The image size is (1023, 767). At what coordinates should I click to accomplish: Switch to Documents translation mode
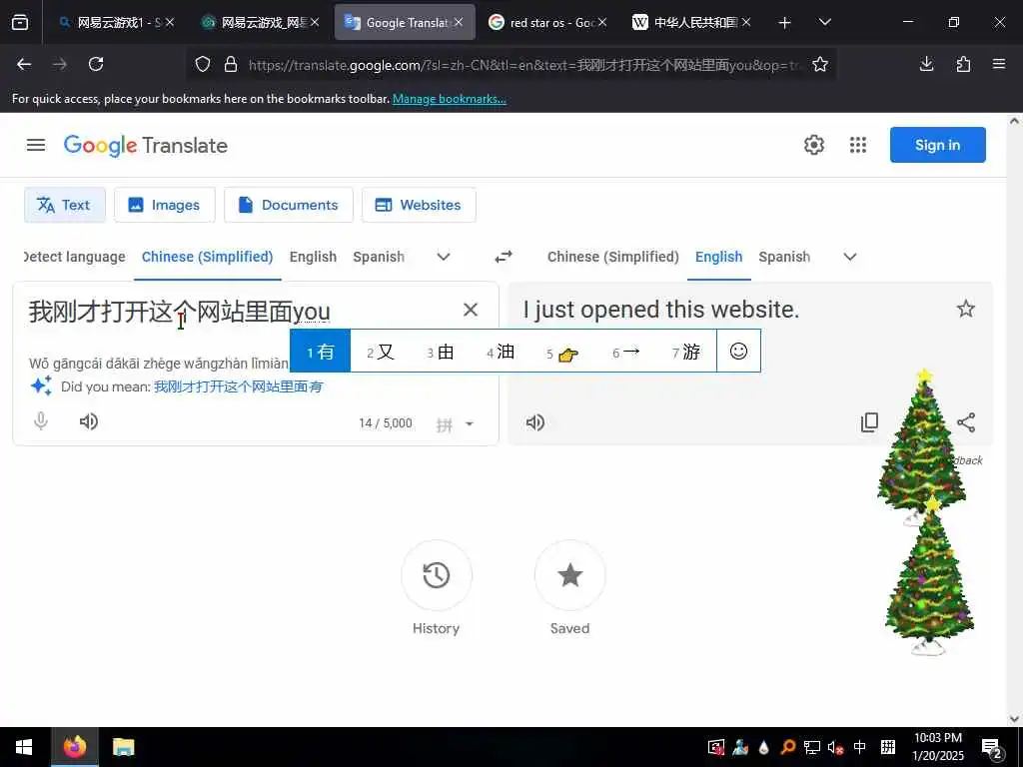(289, 205)
